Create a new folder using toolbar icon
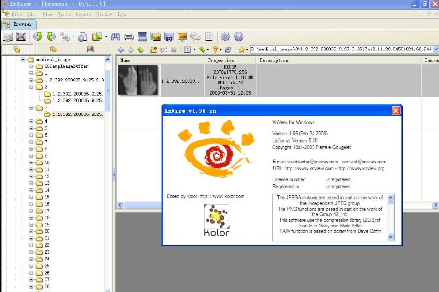This screenshot has height=292, width=439. coord(154,50)
